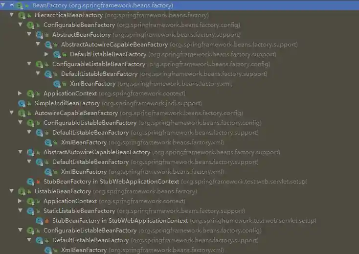The width and height of the screenshot is (359, 254).
Task: Click the AutowireCapableBeanFactory interface icon
Action: tap(22, 113)
